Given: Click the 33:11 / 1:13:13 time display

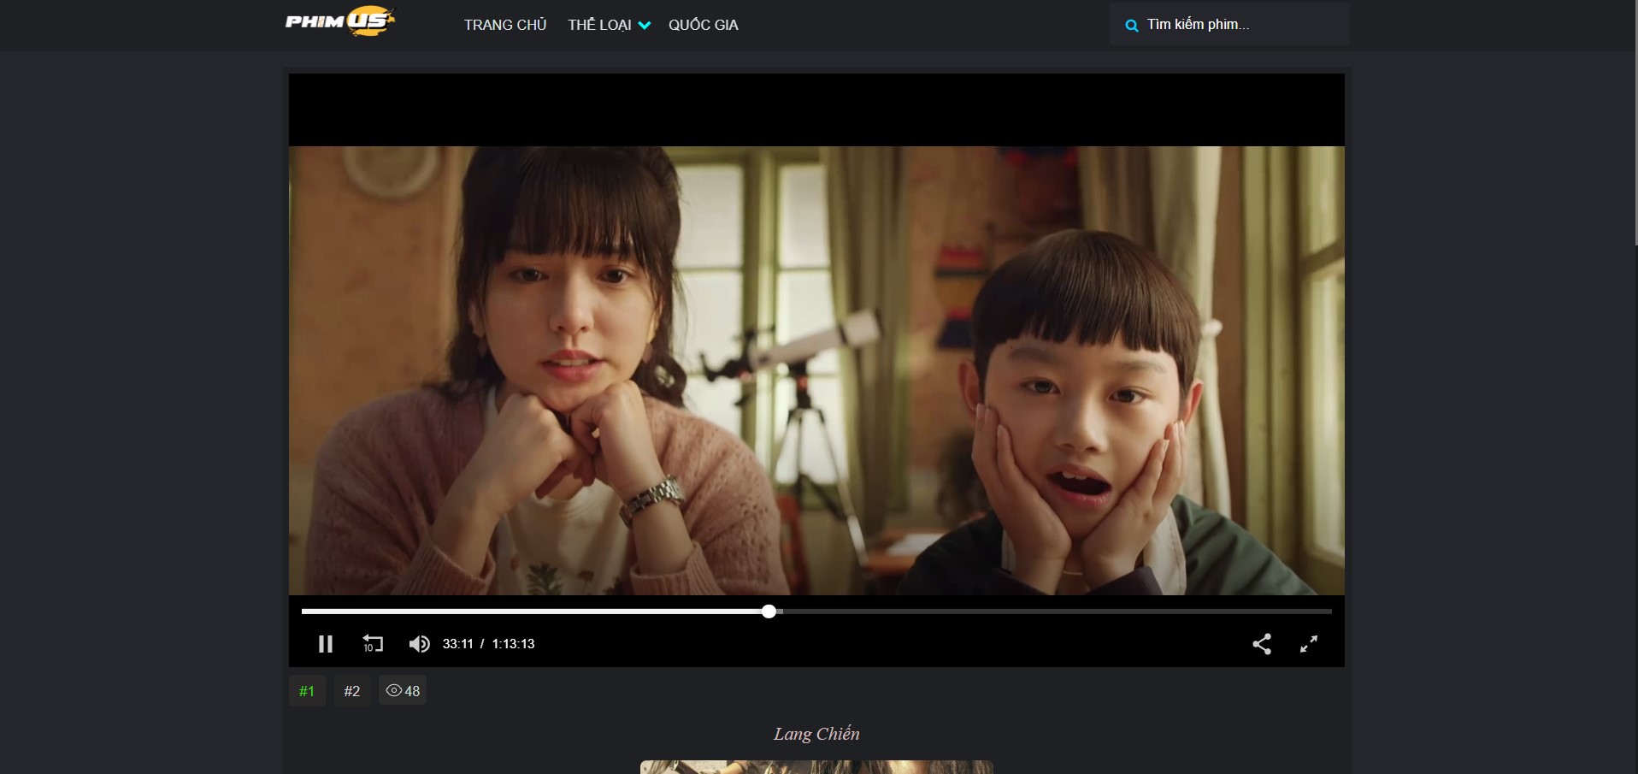Looking at the screenshot, I should (488, 644).
